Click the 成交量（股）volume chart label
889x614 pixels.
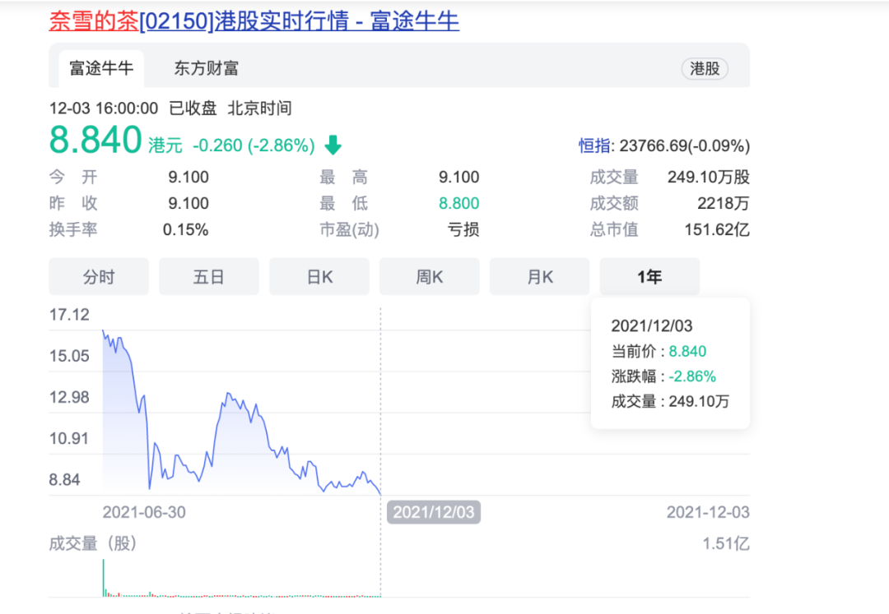coord(92,543)
